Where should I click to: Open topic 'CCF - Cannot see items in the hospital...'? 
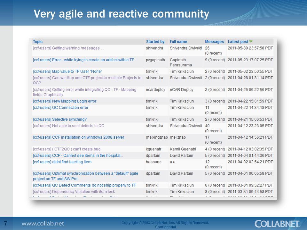coord(78,156)
